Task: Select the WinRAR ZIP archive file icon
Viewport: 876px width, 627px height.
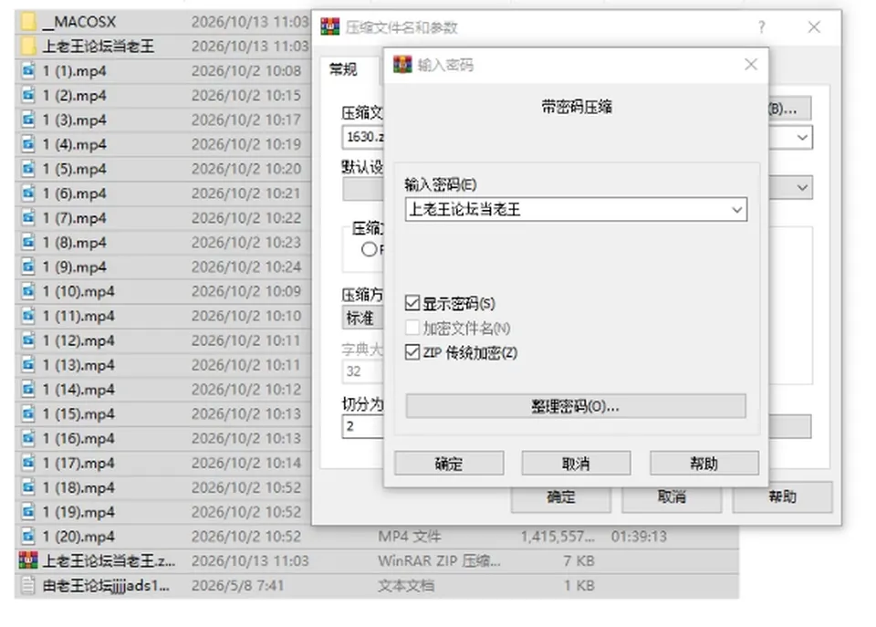Action: tap(28, 560)
